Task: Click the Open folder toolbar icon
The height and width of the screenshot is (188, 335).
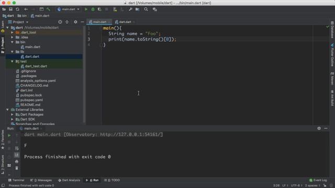Action: (4, 9)
